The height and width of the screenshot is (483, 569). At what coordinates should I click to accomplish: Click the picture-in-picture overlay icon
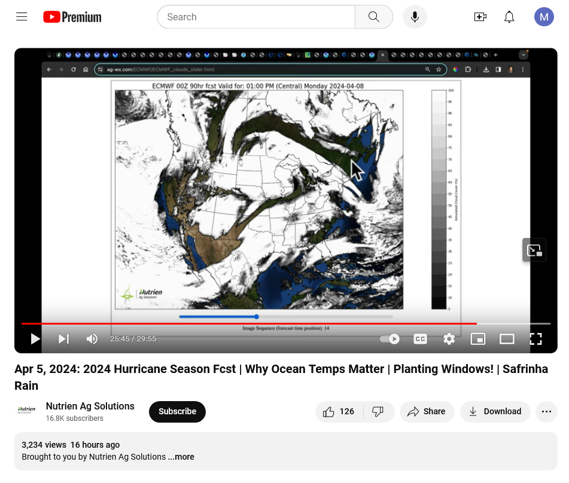click(x=534, y=250)
